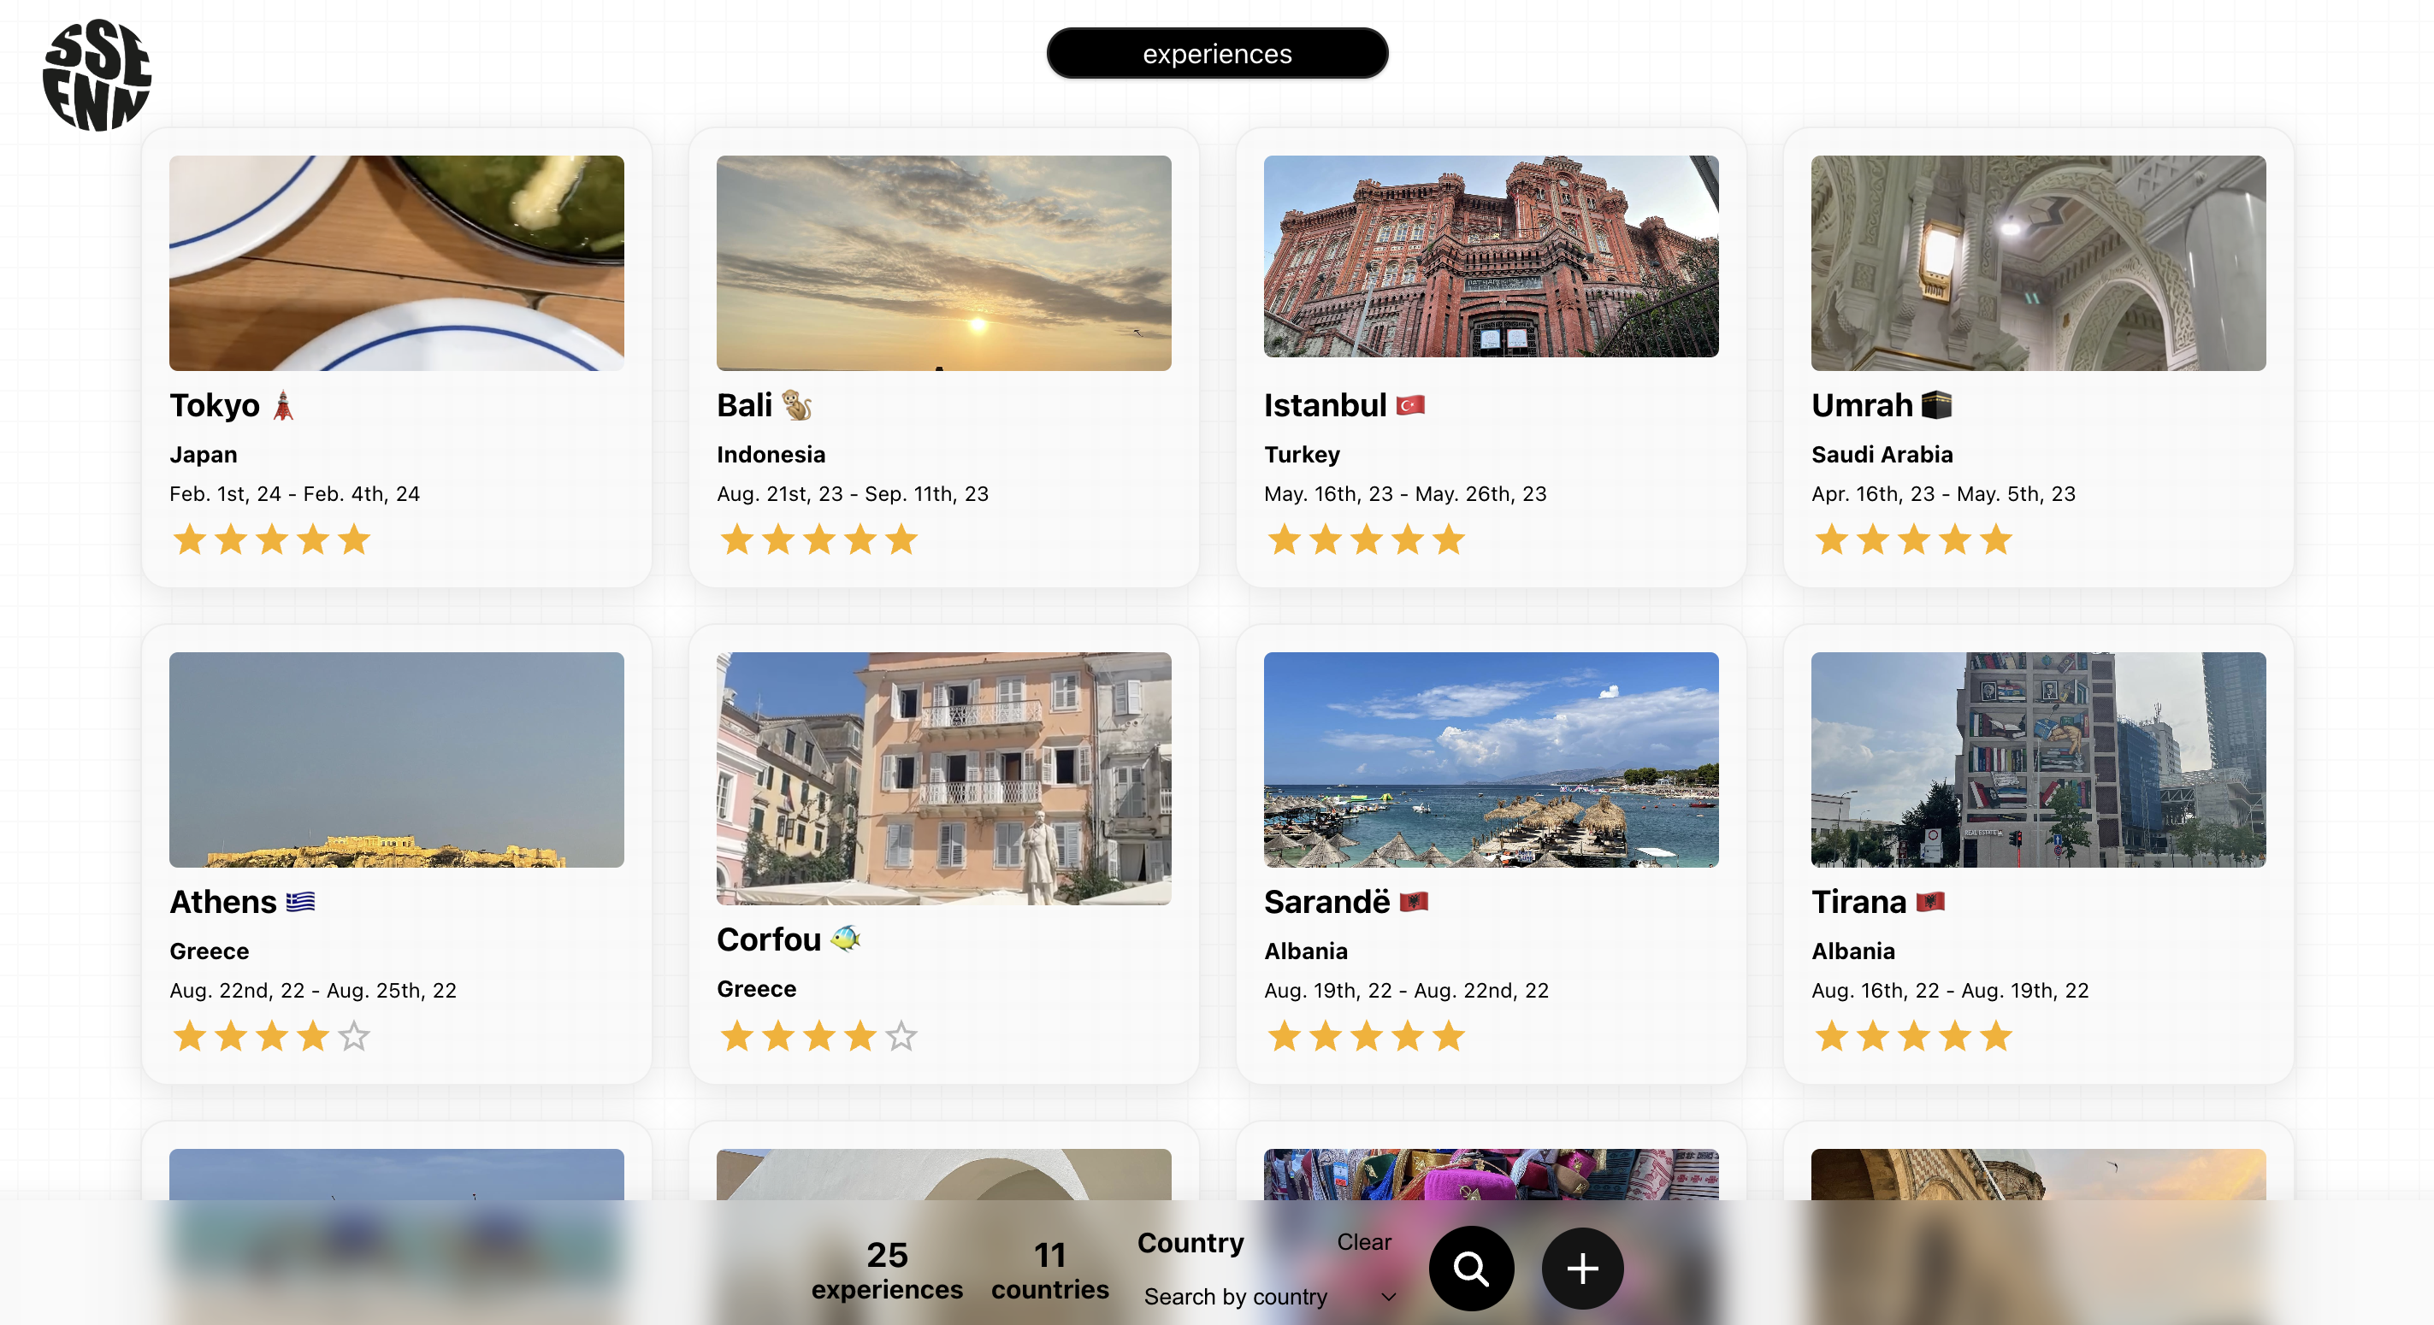The width and height of the screenshot is (2434, 1325).
Task: Click the 11 countries counter
Action: click(1049, 1271)
